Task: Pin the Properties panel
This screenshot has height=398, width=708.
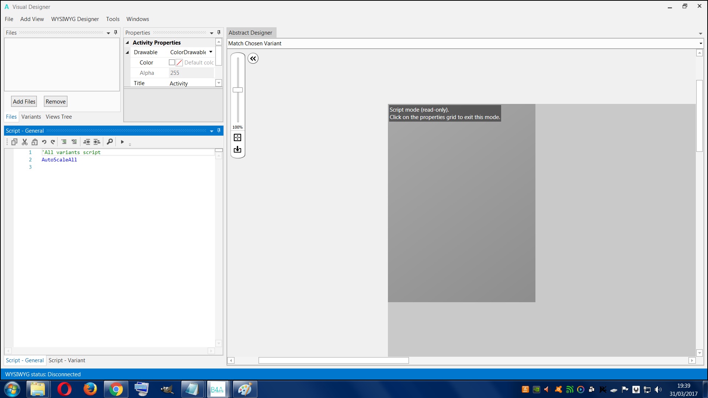Action: [219, 32]
